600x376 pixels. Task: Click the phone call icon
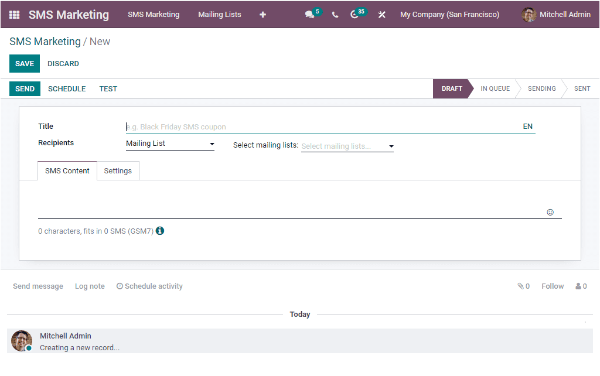click(335, 15)
